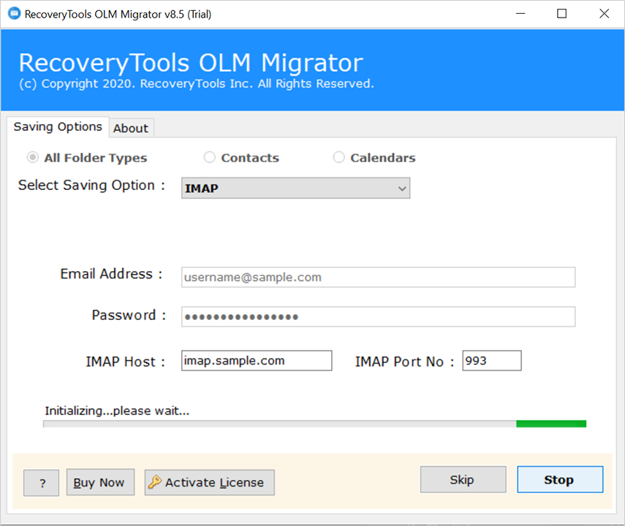Viewport: 625px width, 526px height.
Task: Choose the Calendars radio option
Action: coord(338,157)
